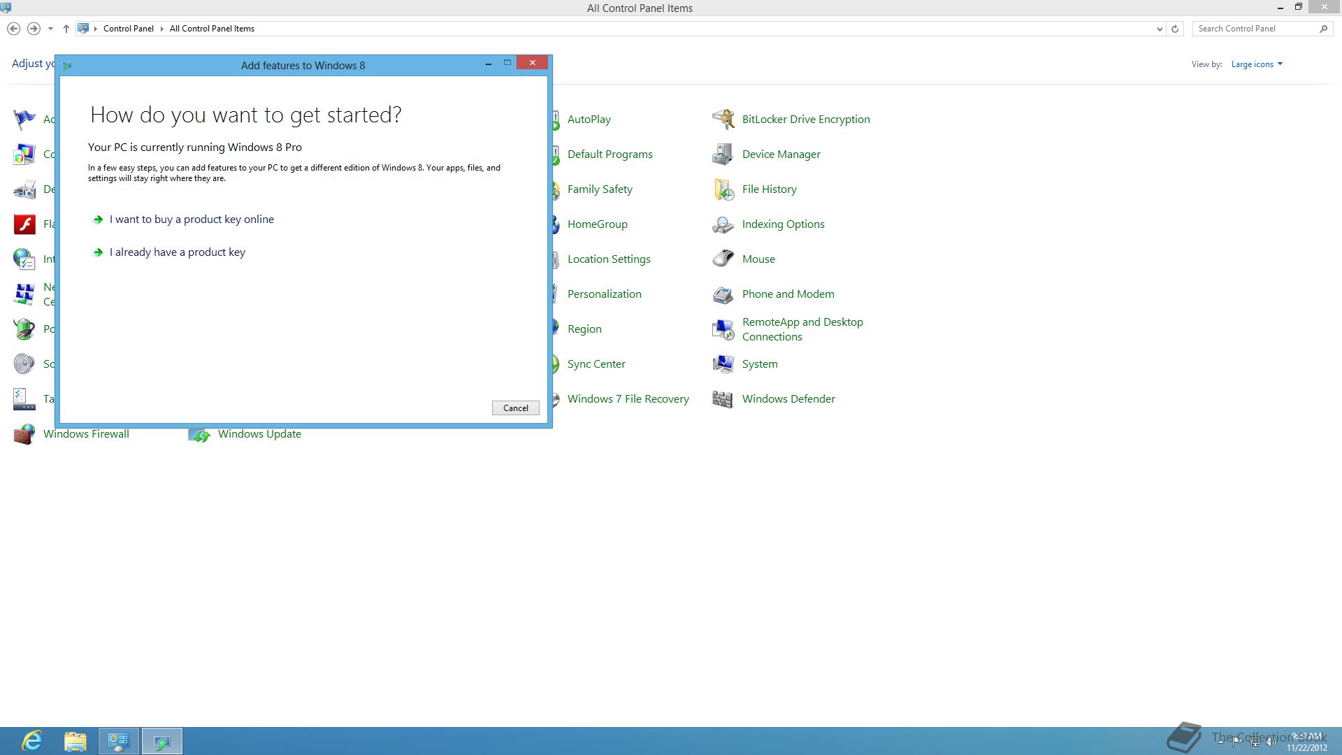Go up one level with Up arrow
The width and height of the screenshot is (1342, 755).
click(x=66, y=29)
